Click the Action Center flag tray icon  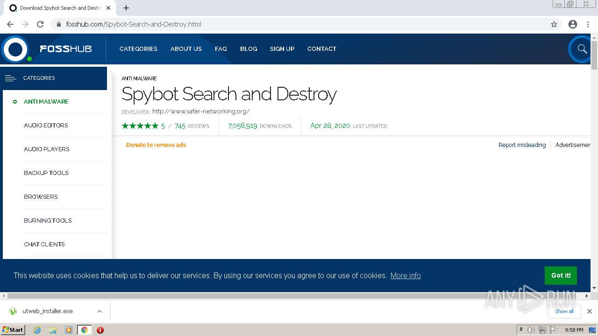click(x=554, y=330)
